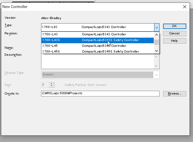Viewport: 193px width, 142px height.
Task: Decrease the Slot number stepper
Action: pyautogui.click(x=52, y=86)
